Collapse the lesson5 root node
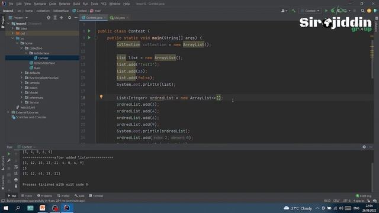The image size is (379, 213). (8, 24)
